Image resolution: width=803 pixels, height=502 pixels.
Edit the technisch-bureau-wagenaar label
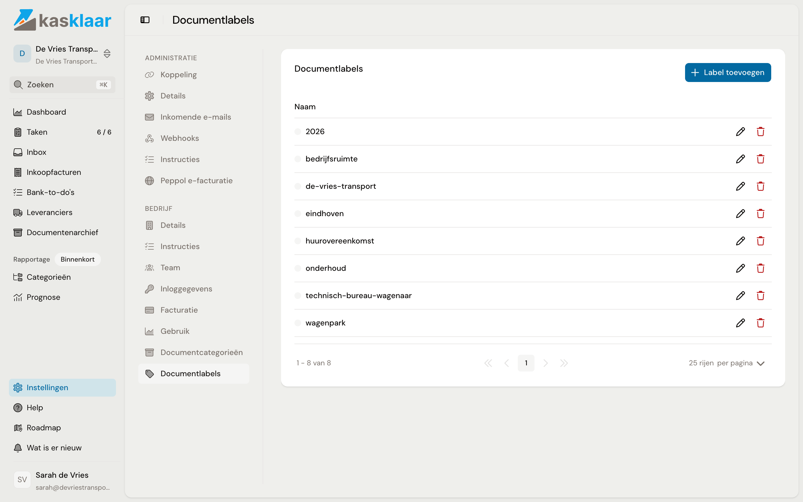[740, 296]
